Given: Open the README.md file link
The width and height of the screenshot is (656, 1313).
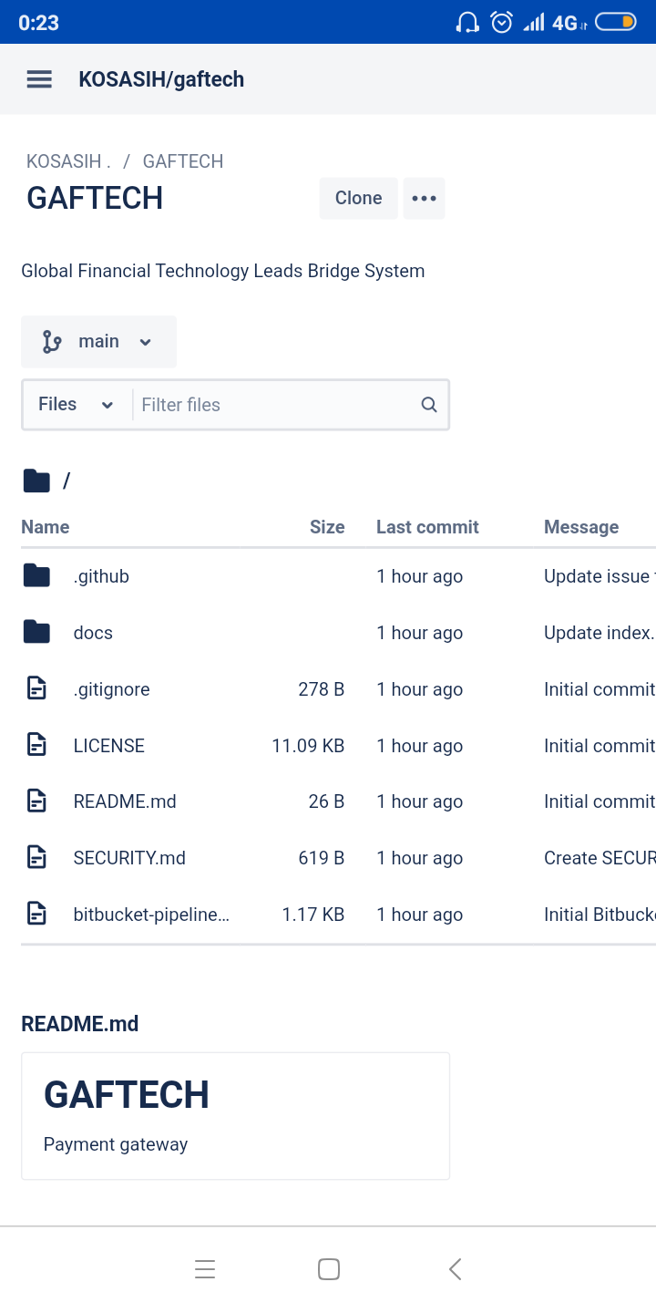Looking at the screenshot, I should tap(125, 801).
